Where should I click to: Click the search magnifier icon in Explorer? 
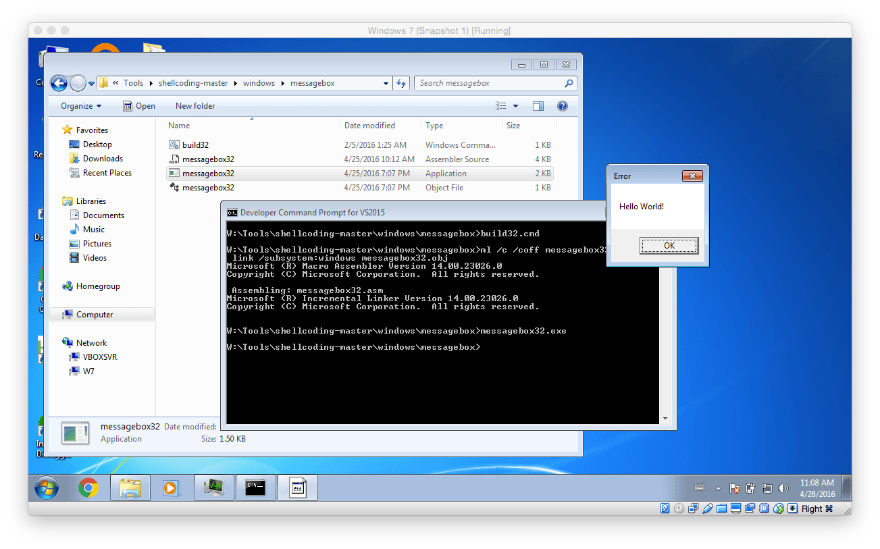click(569, 83)
